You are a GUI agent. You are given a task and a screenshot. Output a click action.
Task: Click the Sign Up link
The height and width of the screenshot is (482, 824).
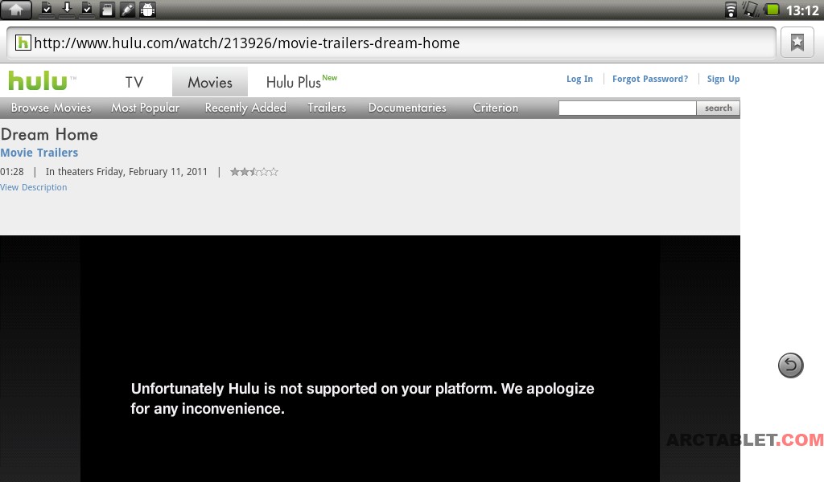pos(723,79)
